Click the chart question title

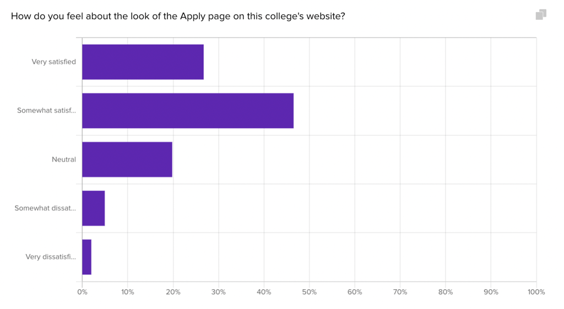[x=178, y=16]
